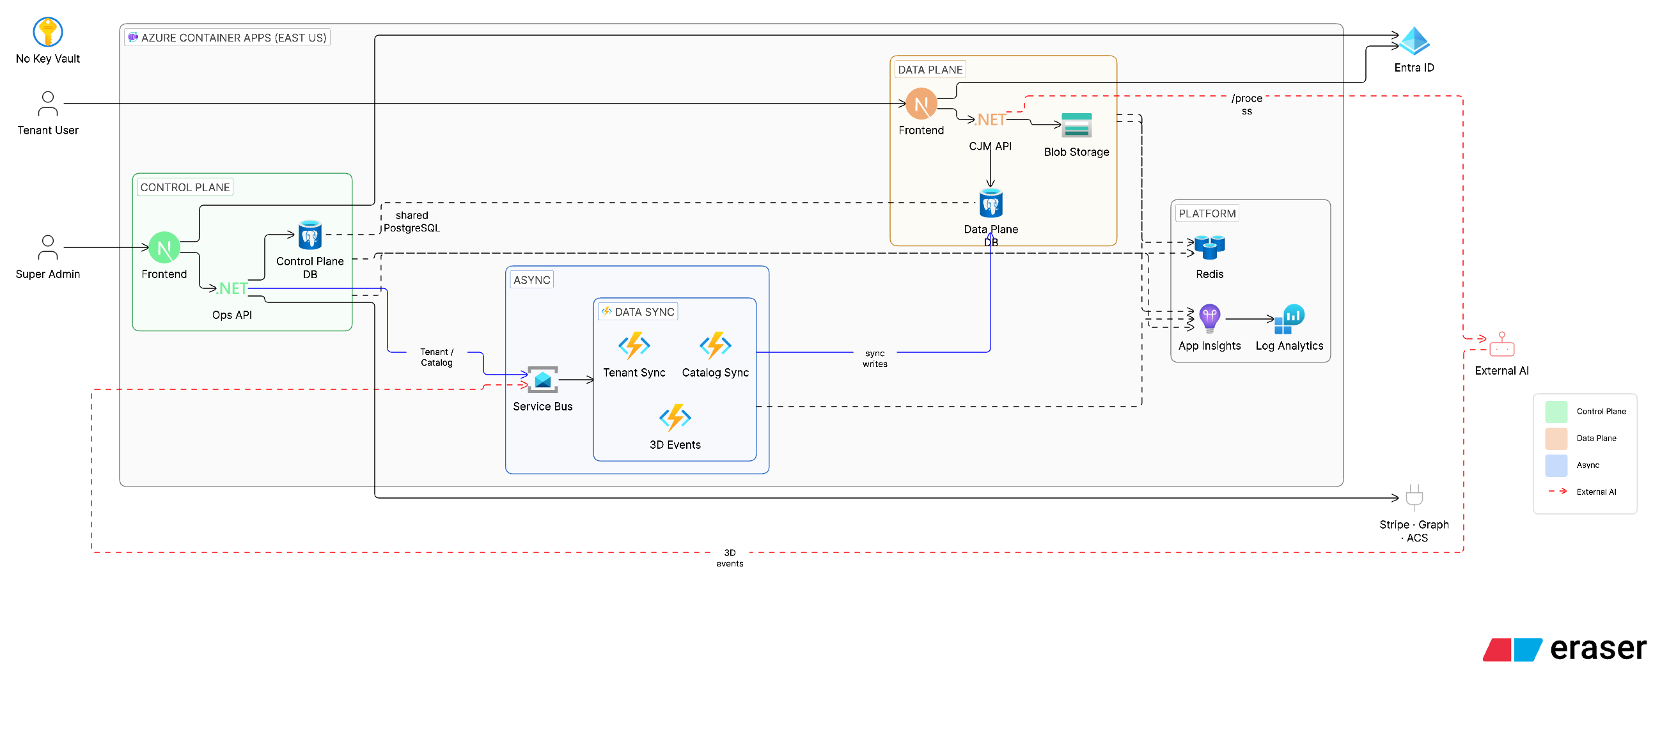Click the 'sync writes' connection label

pyautogui.click(x=875, y=359)
